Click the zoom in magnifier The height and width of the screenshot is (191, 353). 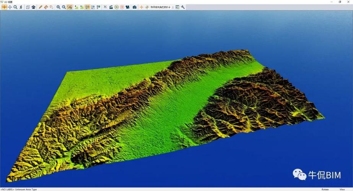point(58,7)
